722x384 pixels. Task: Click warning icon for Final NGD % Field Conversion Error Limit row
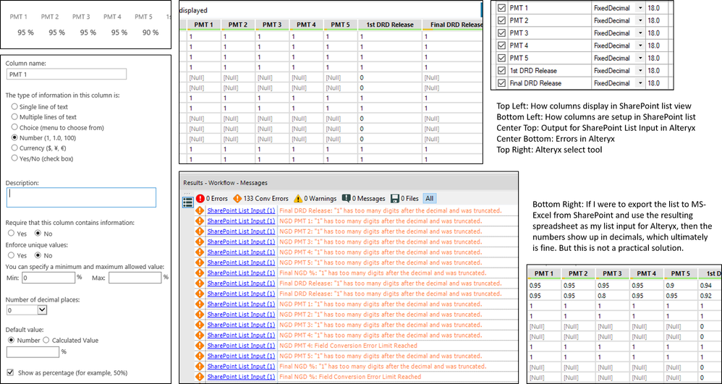point(200,377)
